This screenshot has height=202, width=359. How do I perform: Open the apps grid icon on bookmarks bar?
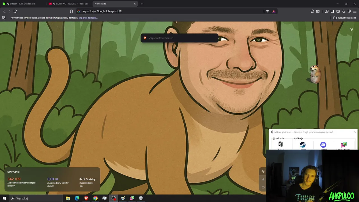[x=4, y=18]
